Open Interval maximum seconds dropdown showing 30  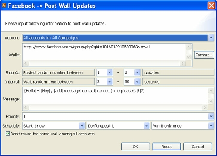(x=137, y=82)
